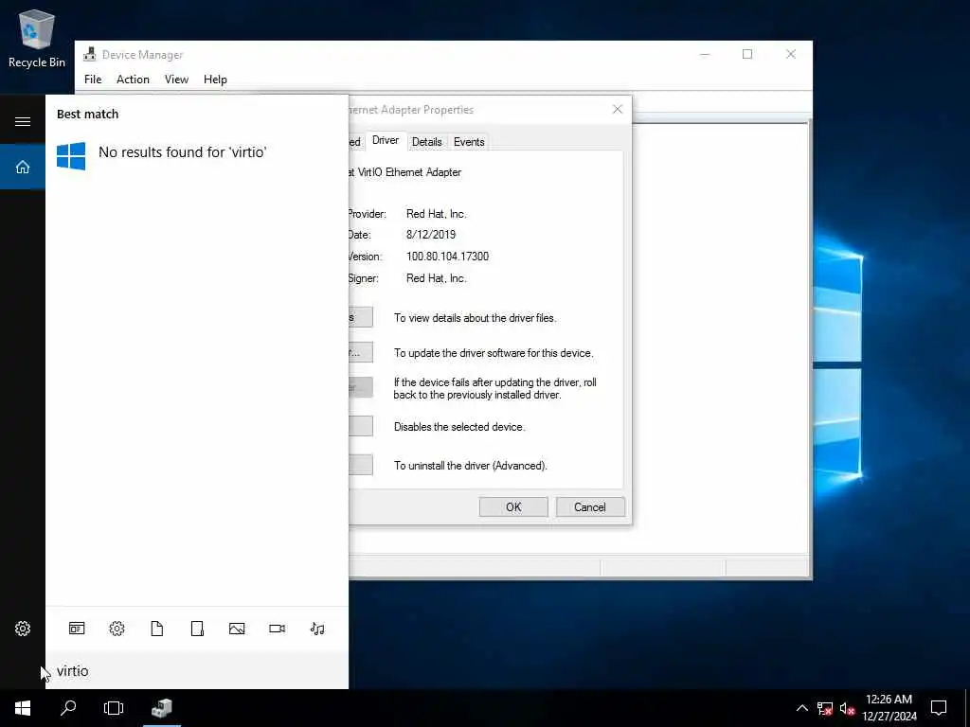The height and width of the screenshot is (727, 970).
Task: Show hidden tray icons chevron
Action: click(801, 708)
